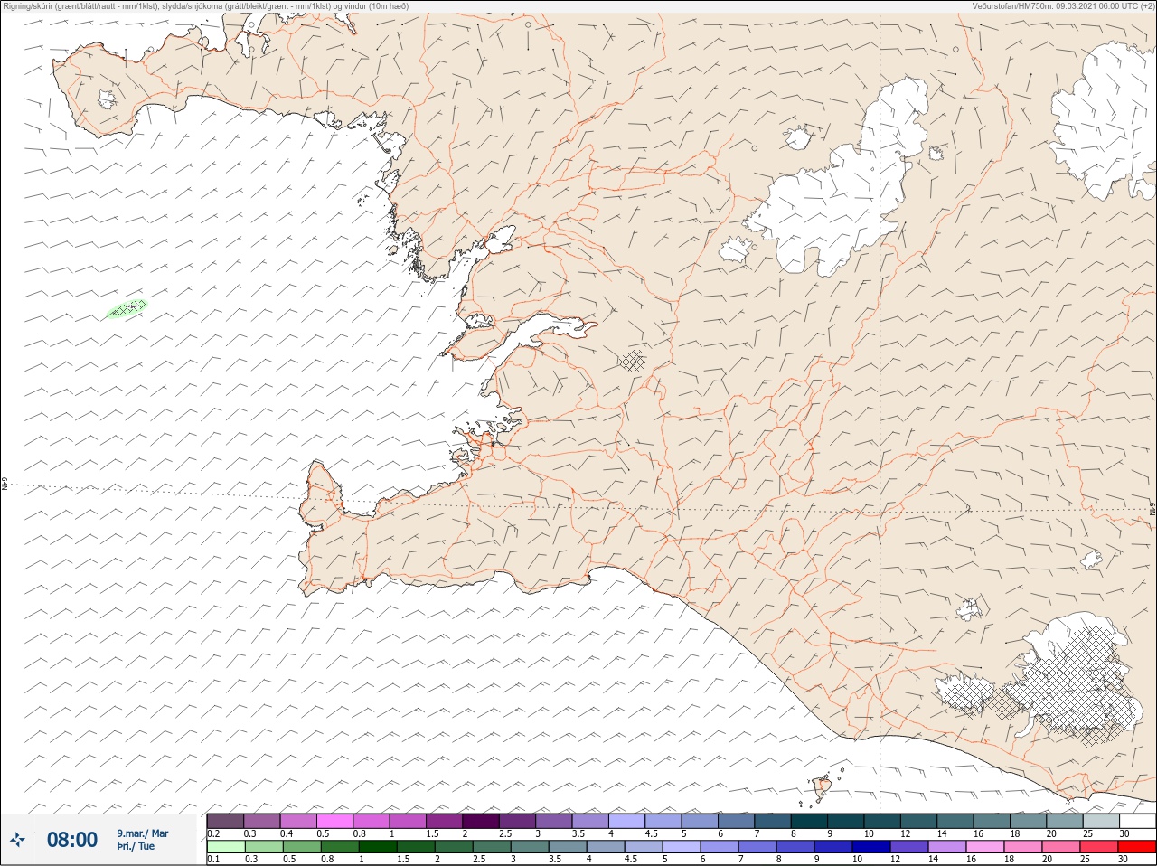Click the 08:00 forecast time label
The height and width of the screenshot is (866, 1157).
pyautogui.click(x=71, y=840)
